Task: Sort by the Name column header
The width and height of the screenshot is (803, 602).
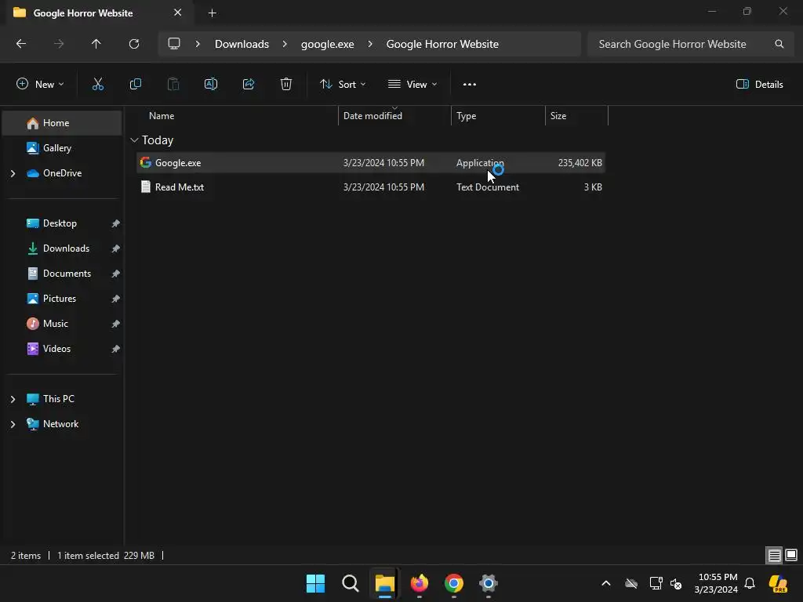Action: 162,116
